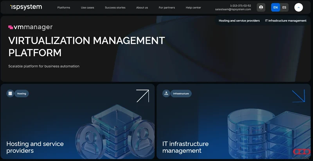Switch language to EN
The image size is (313, 161).
point(275,7)
